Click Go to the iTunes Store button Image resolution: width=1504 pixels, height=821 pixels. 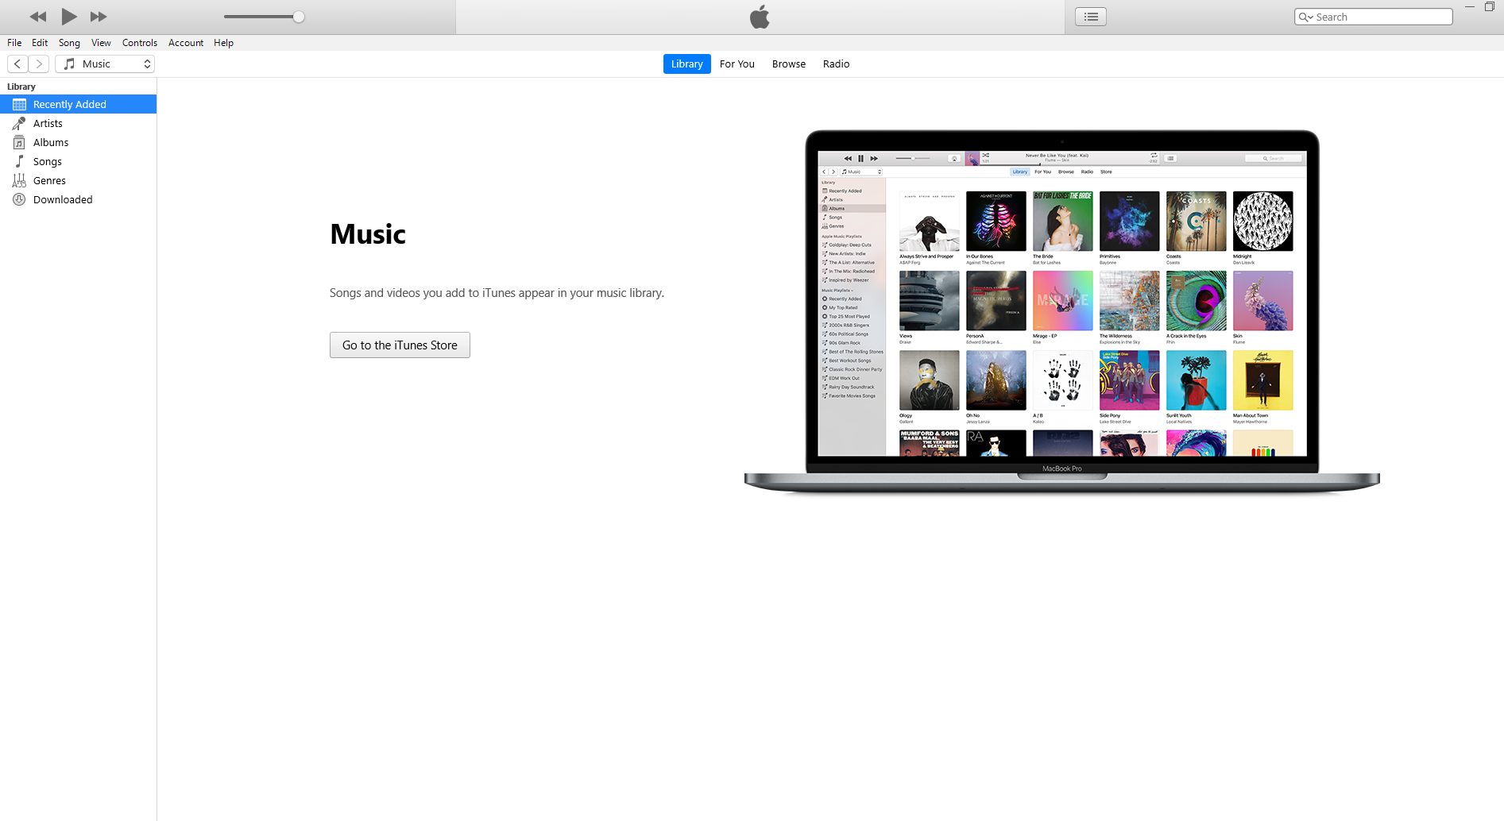pos(400,345)
